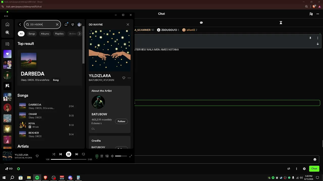Image resolution: width=323 pixels, height=181 pixels.
Task: Follow the artist BATUBOW
Action: pos(121,121)
